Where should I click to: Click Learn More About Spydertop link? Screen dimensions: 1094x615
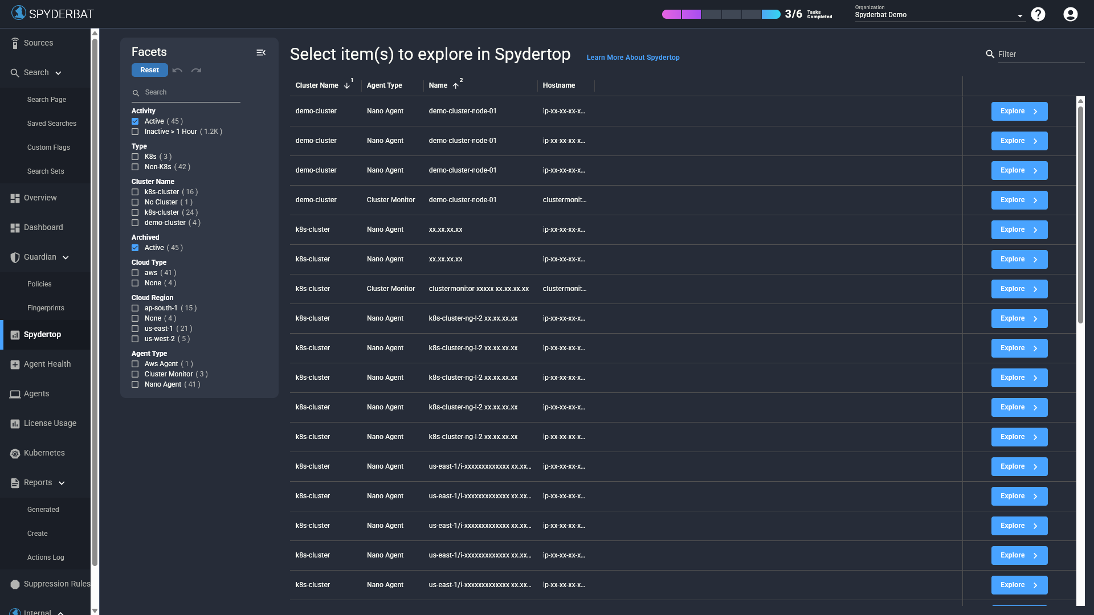tap(632, 58)
